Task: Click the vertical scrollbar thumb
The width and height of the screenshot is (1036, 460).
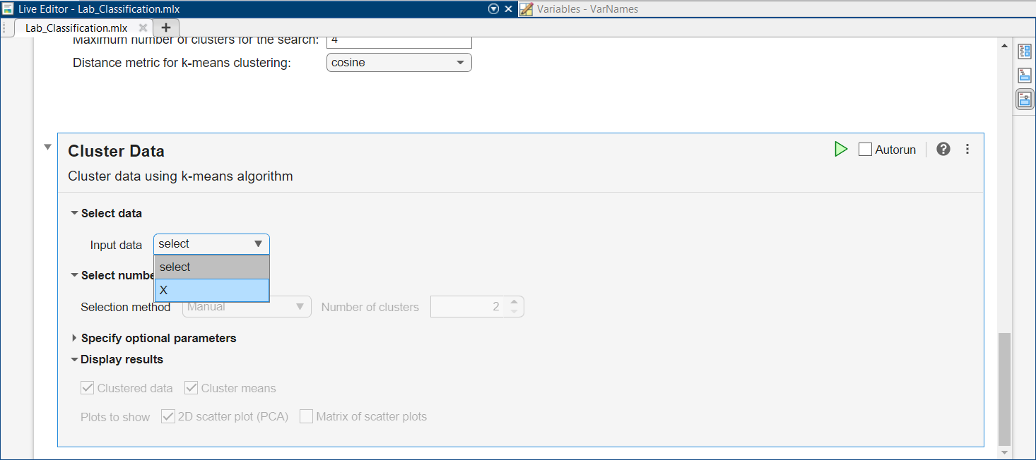Action: pyautogui.click(x=1004, y=388)
